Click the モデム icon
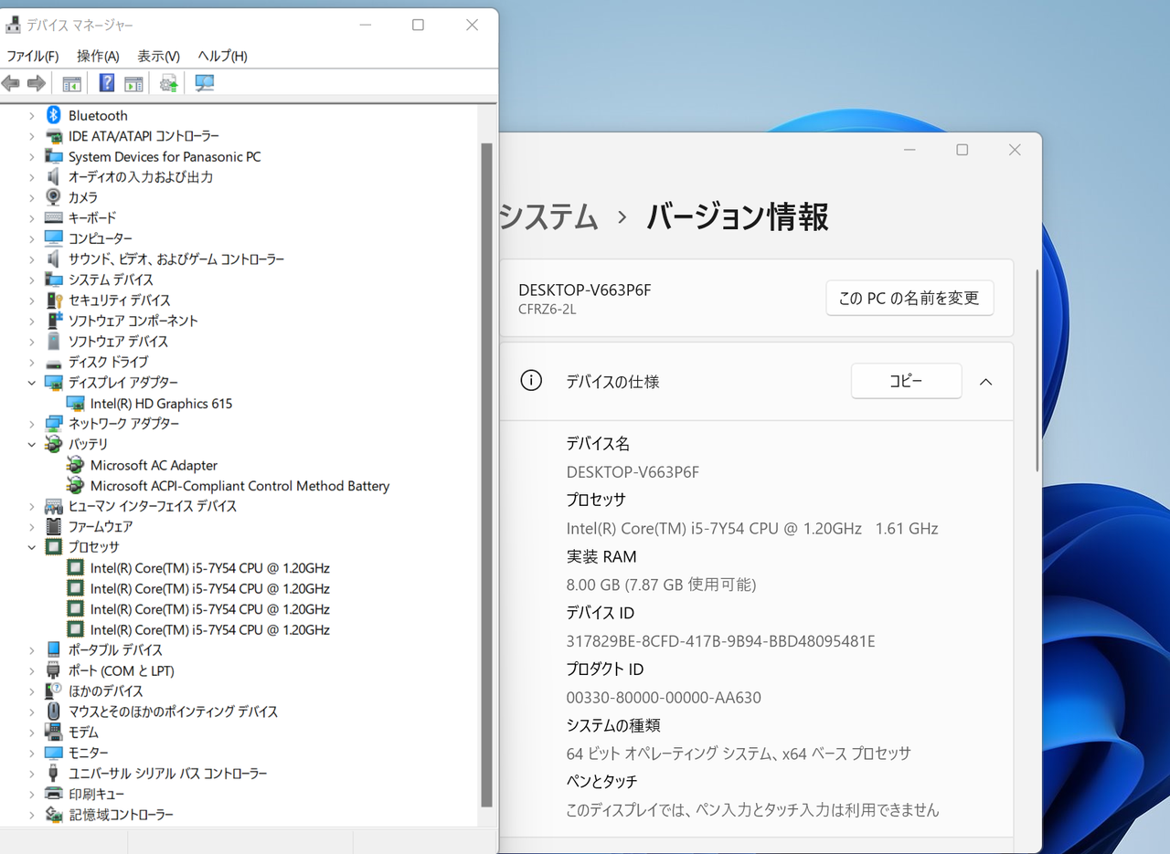 click(x=53, y=732)
